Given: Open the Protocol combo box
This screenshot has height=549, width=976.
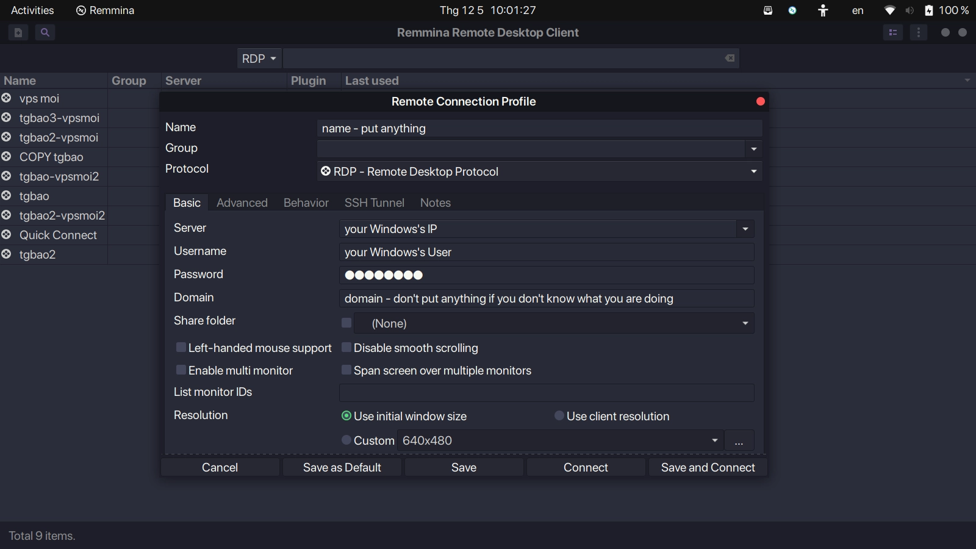Looking at the screenshot, I should tap(540, 171).
